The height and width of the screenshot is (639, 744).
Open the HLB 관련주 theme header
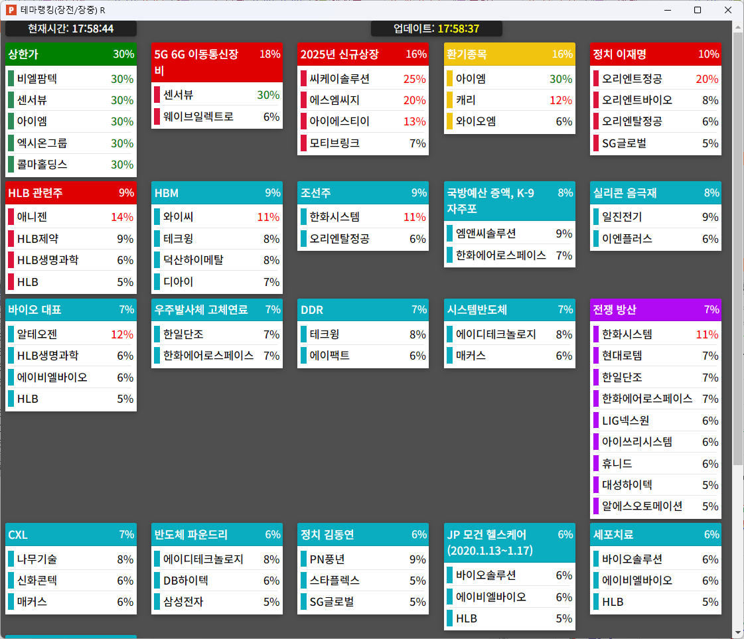click(71, 192)
